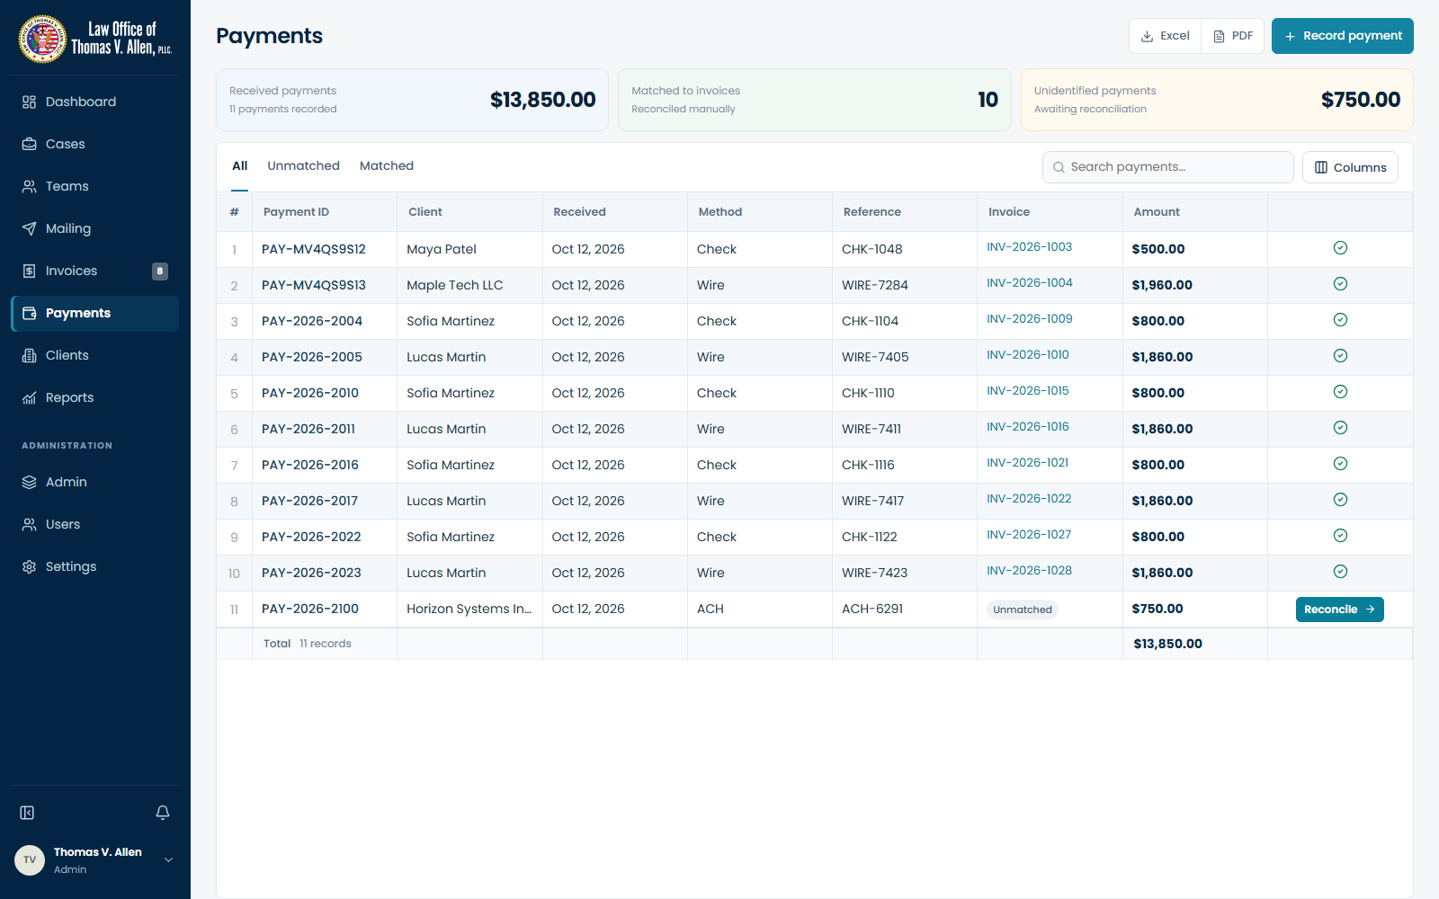Open invoice link INV-2026-1003
Viewport: 1439px width, 899px height.
[1029, 247]
